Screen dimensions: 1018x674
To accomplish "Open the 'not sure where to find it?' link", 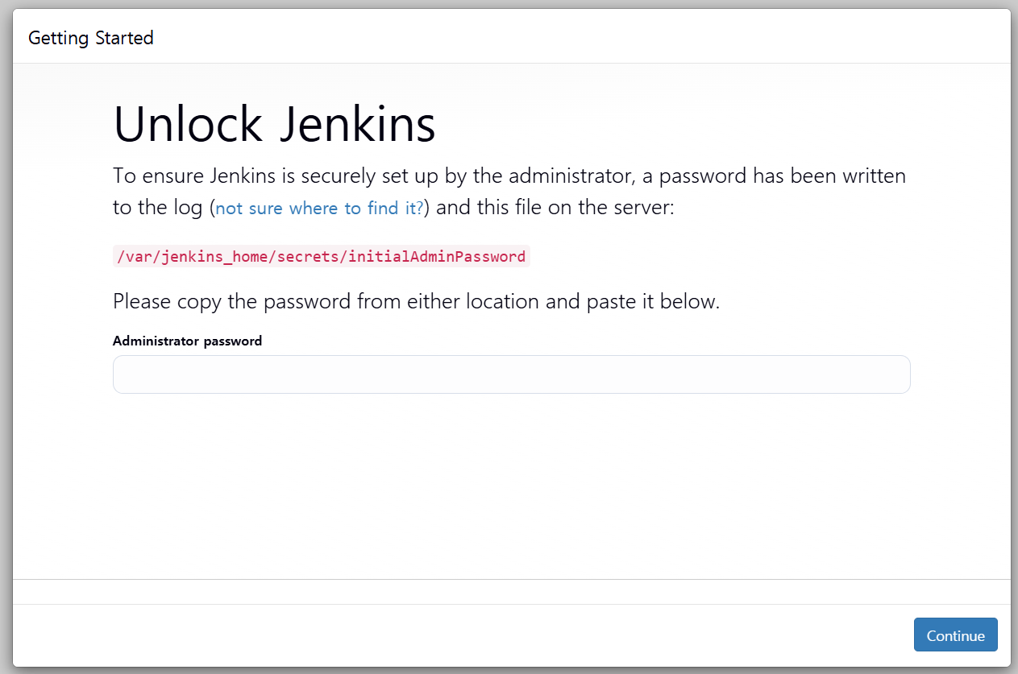I will 319,209.
